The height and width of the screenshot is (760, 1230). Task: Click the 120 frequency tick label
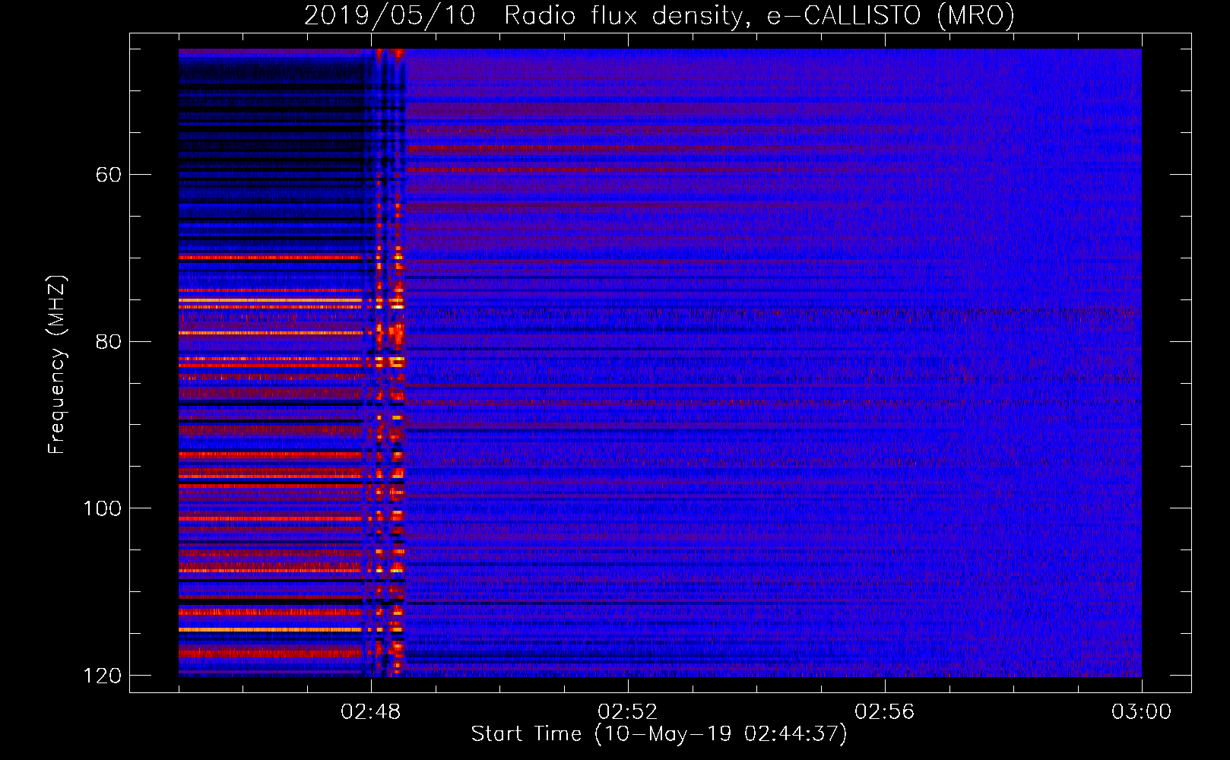(102, 676)
